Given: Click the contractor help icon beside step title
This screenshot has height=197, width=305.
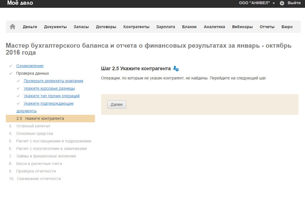Looking at the screenshot, I should coord(176,69).
